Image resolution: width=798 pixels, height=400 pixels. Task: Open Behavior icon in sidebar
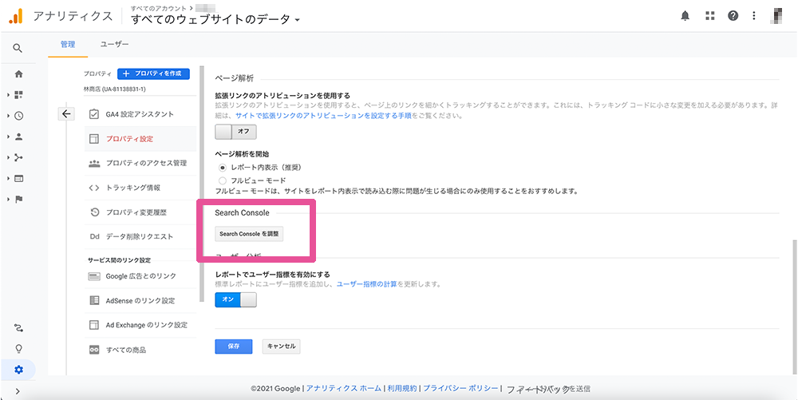click(19, 179)
